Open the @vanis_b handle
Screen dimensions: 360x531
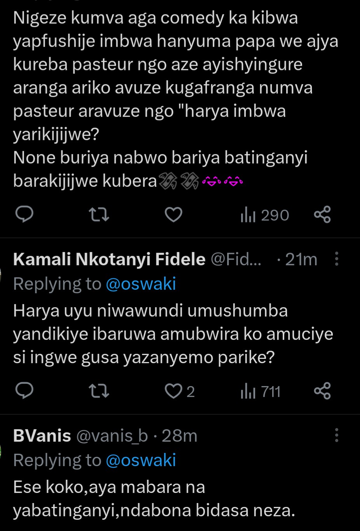112,436
